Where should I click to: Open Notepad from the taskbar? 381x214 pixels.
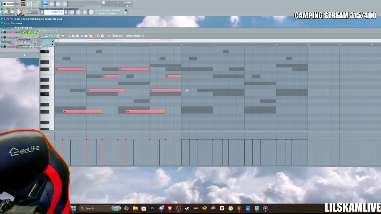tap(257, 208)
